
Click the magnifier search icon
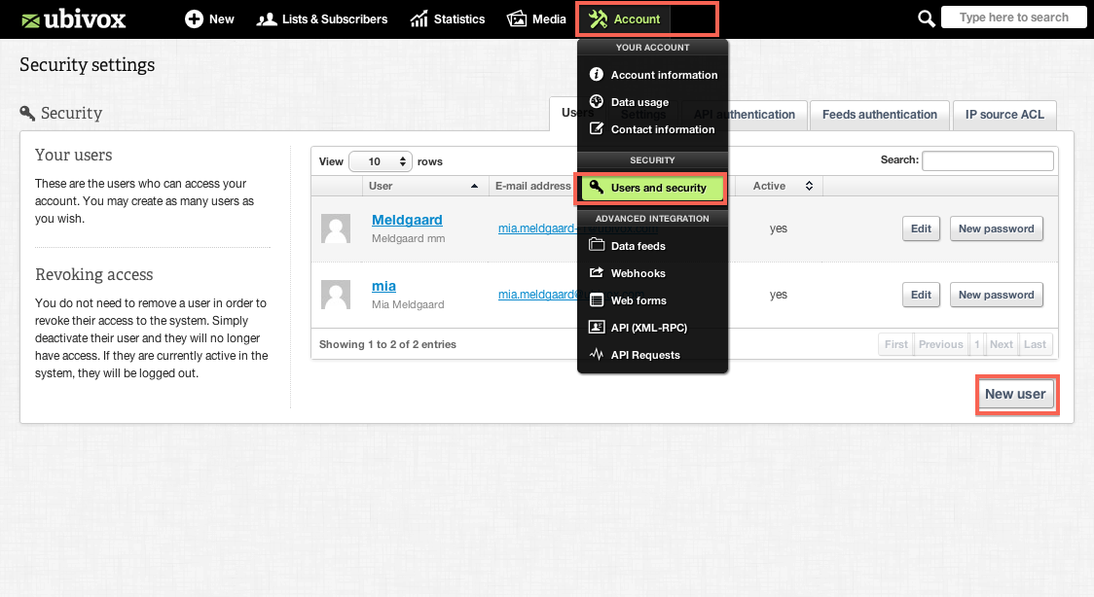tap(926, 18)
